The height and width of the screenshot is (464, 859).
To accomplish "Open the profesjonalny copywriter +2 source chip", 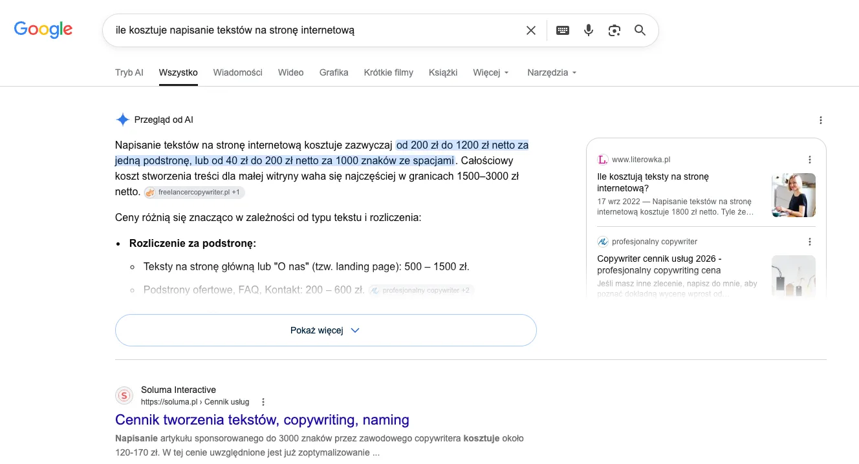I will pos(421,290).
